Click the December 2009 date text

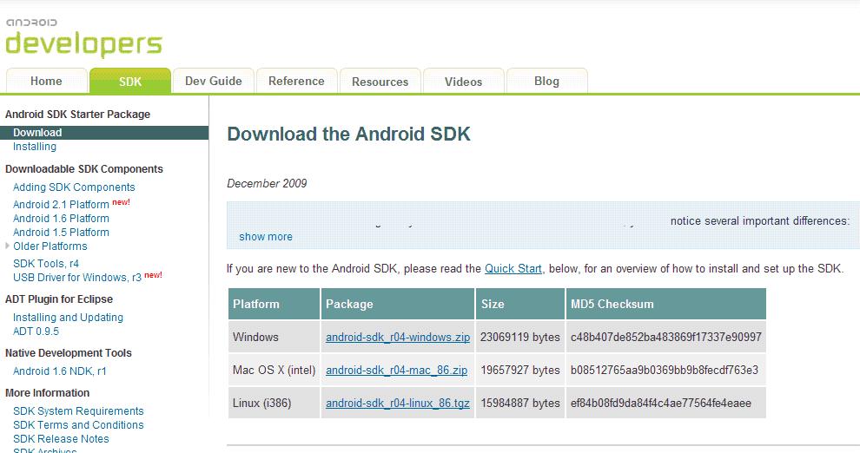click(x=267, y=183)
